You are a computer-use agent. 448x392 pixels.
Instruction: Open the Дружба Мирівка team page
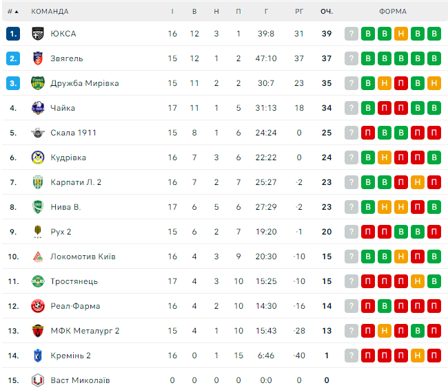pos(84,83)
